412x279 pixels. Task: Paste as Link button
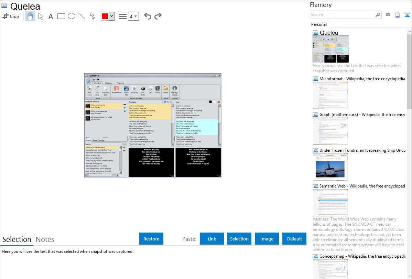pyautogui.click(x=212, y=239)
